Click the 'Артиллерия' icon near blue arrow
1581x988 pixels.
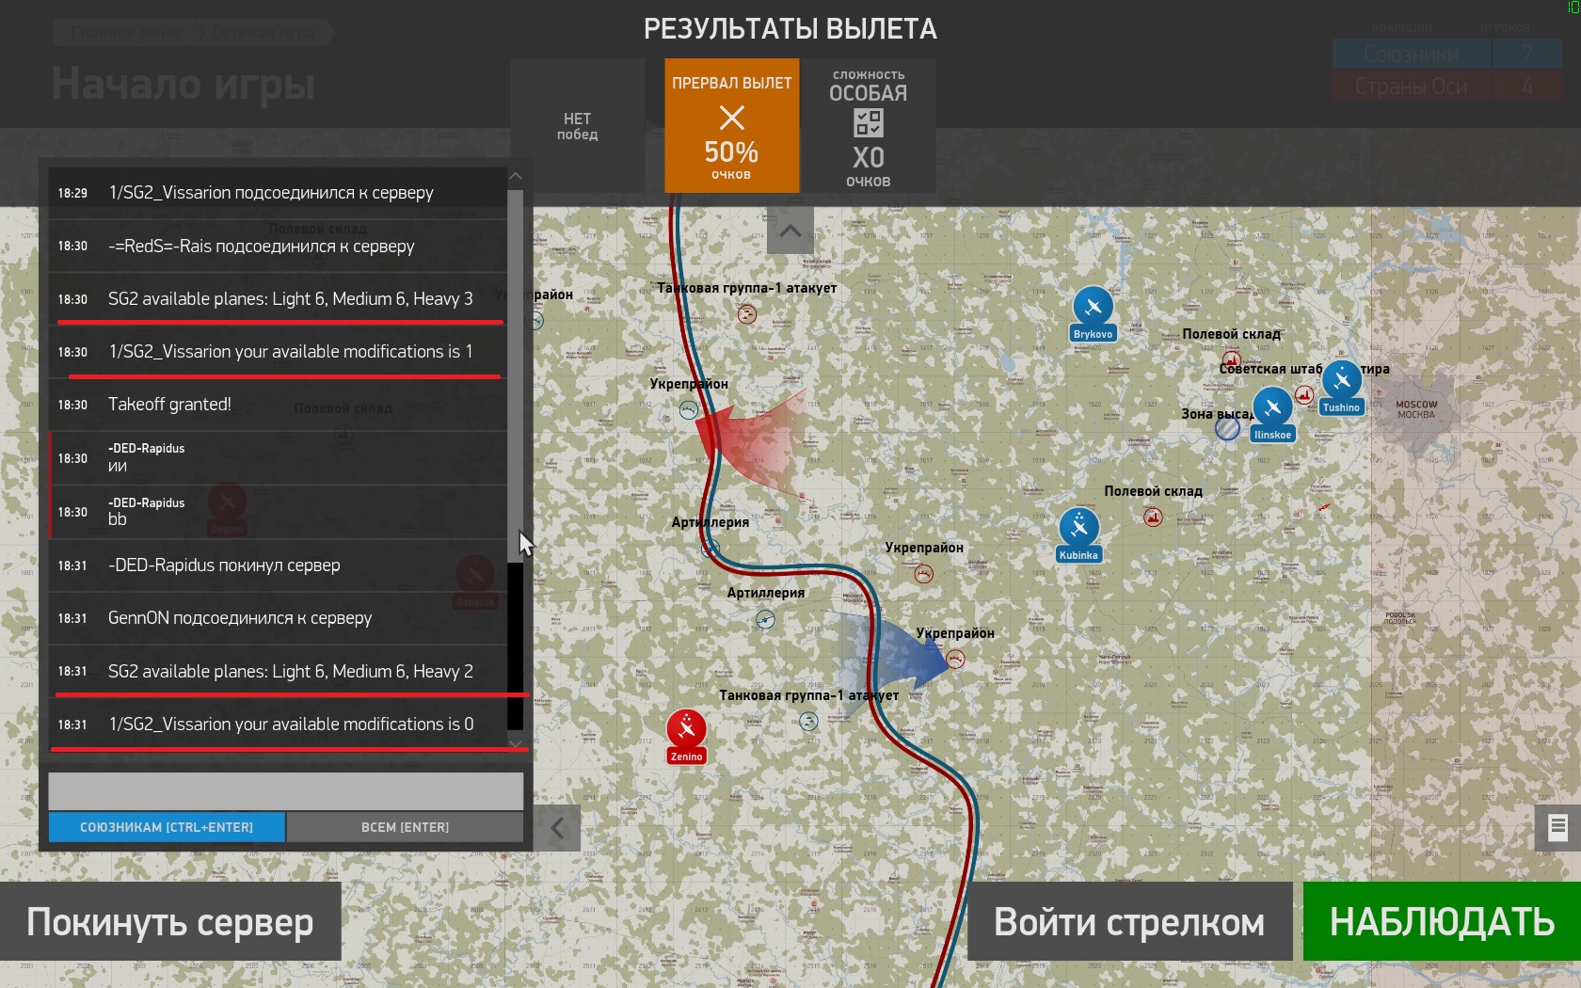(x=765, y=619)
